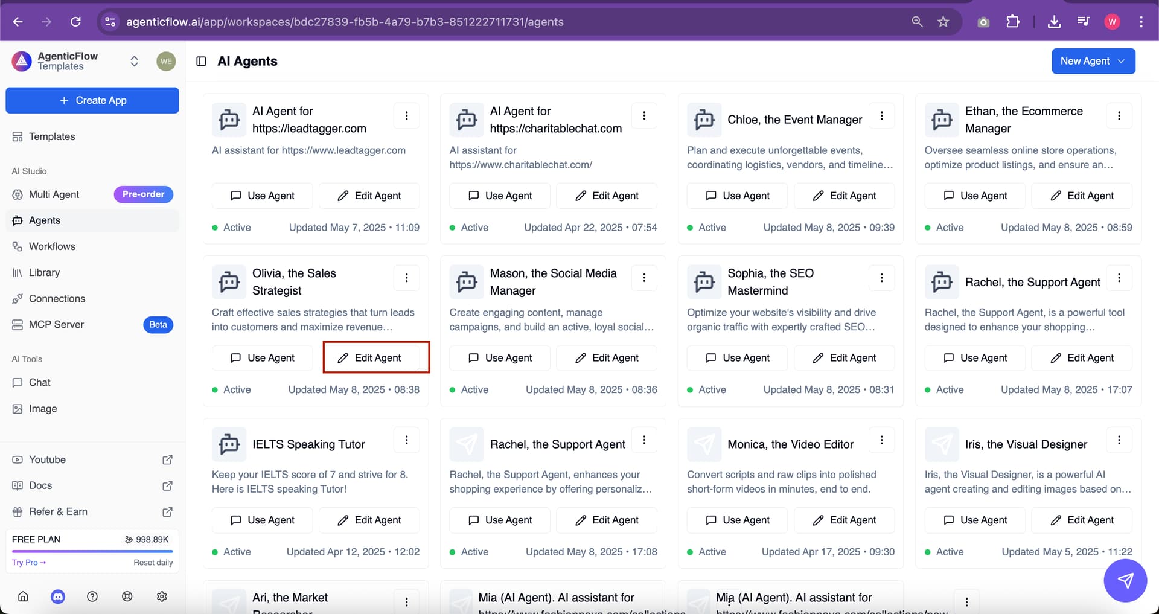This screenshot has width=1159, height=614.
Task: Expand the New Agent dropdown button
Action: [1093, 61]
